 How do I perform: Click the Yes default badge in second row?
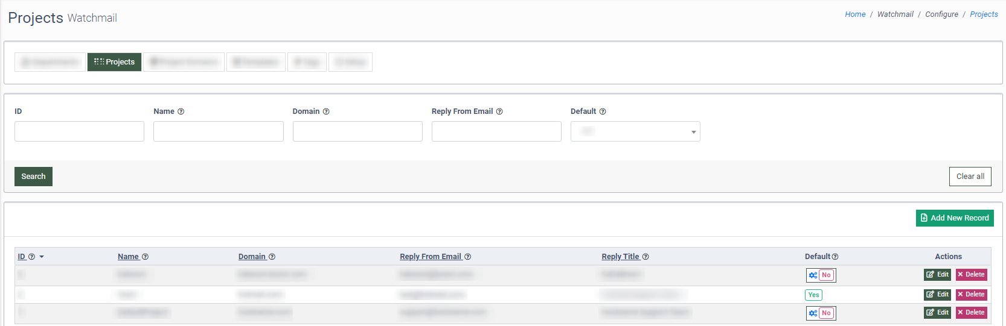[x=813, y=295]
